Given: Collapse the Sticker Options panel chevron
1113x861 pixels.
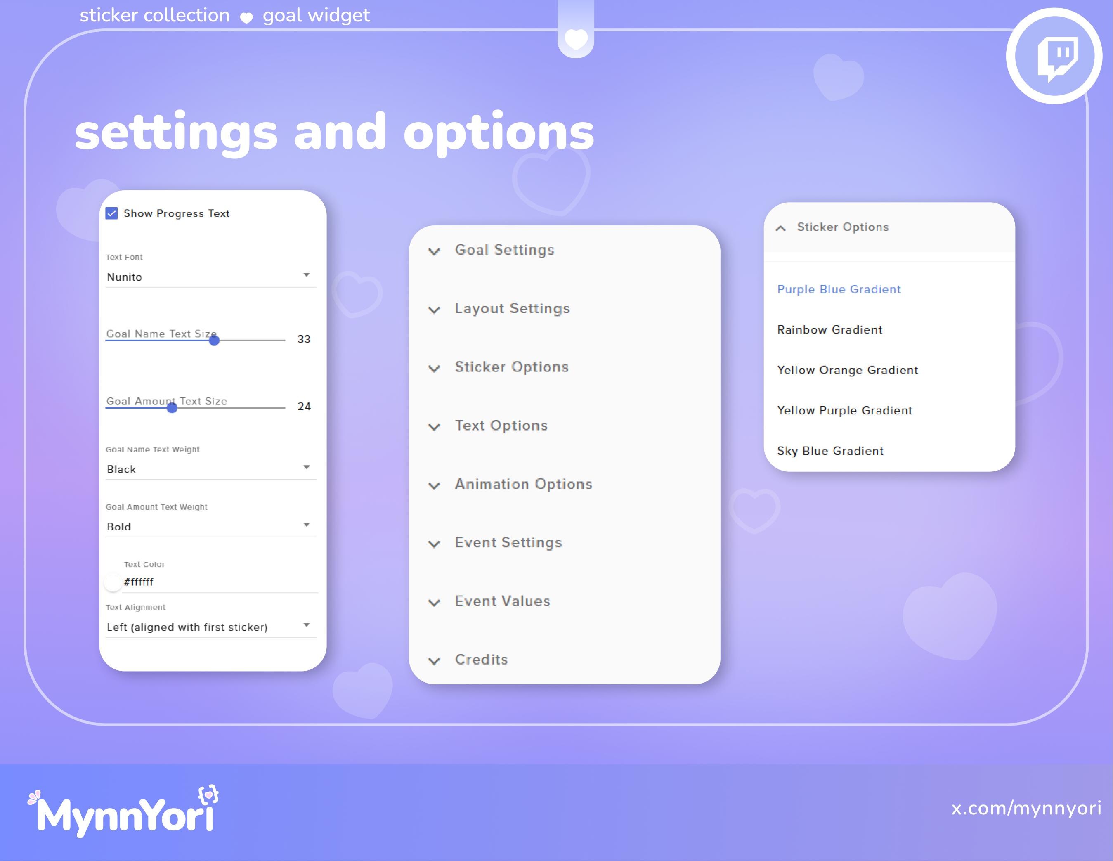Looking at the screenshot, I should pos(780,228).
